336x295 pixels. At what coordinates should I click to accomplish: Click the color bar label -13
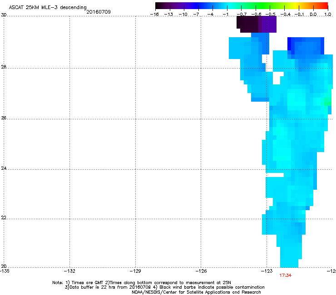point(168,15)
